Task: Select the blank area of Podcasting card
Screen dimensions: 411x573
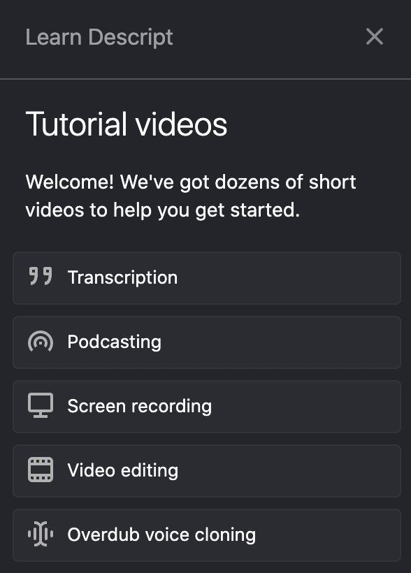Action: tap(282, 342)
